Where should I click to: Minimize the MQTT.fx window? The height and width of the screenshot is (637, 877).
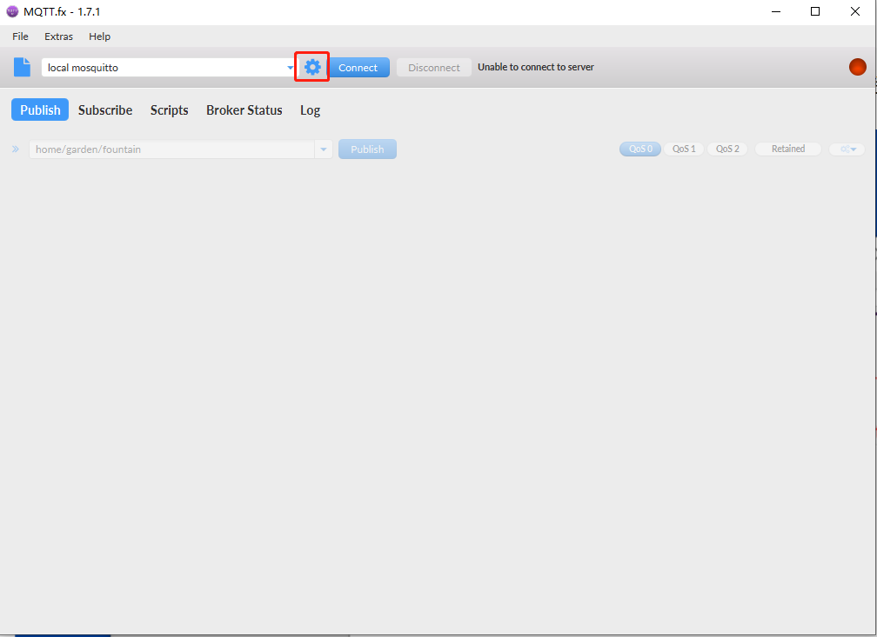click(776, 12)
